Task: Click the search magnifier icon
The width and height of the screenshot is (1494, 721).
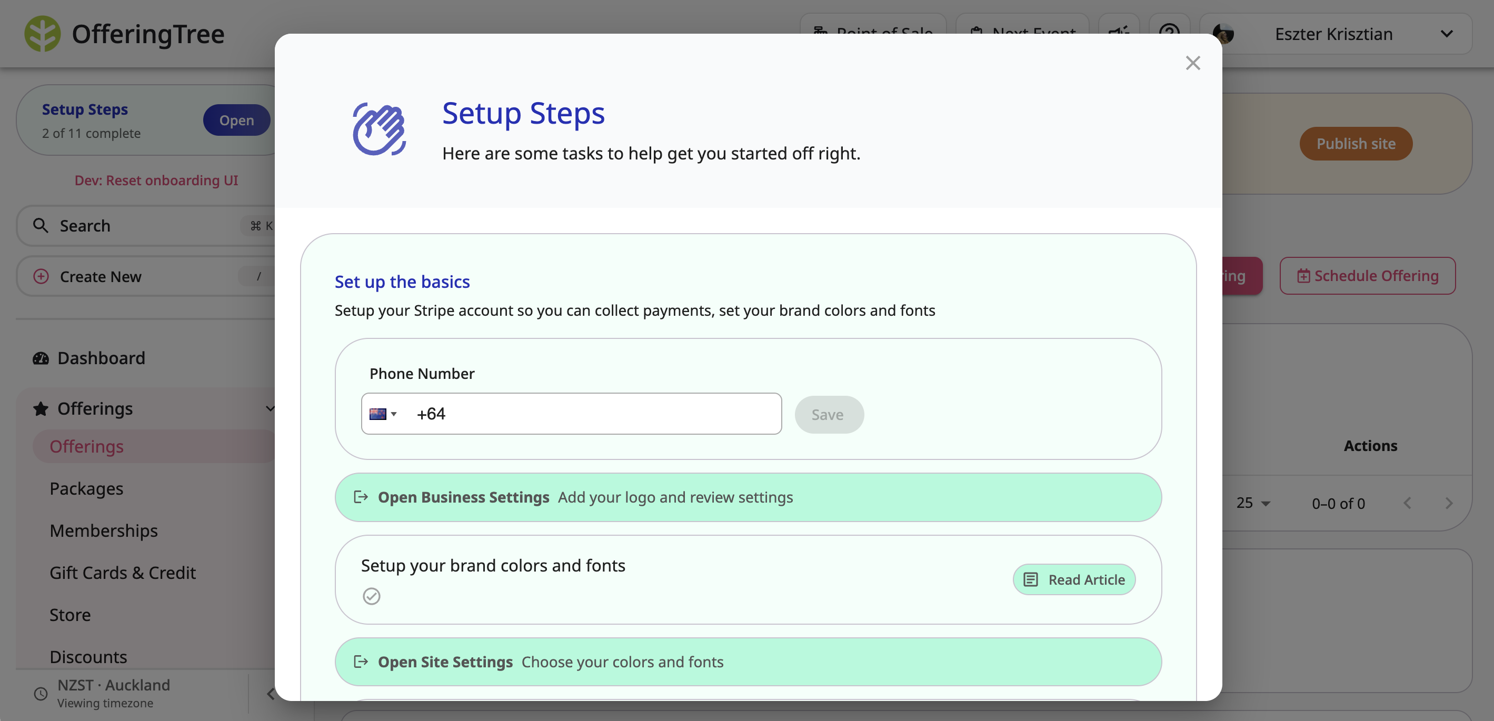Action: click(x=40, y=225)
